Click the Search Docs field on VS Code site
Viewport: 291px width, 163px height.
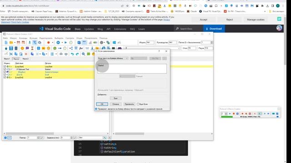(x=189, y=29)
